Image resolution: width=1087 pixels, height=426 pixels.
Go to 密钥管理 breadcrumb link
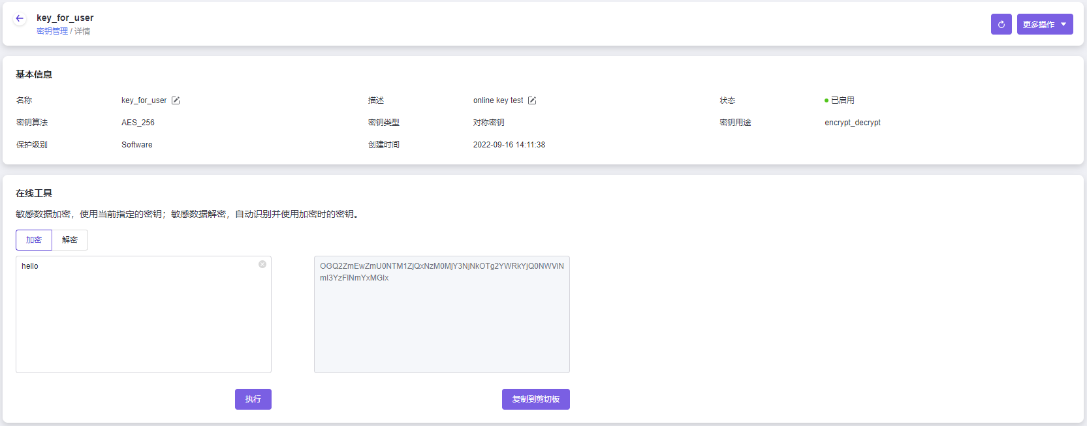52,31
